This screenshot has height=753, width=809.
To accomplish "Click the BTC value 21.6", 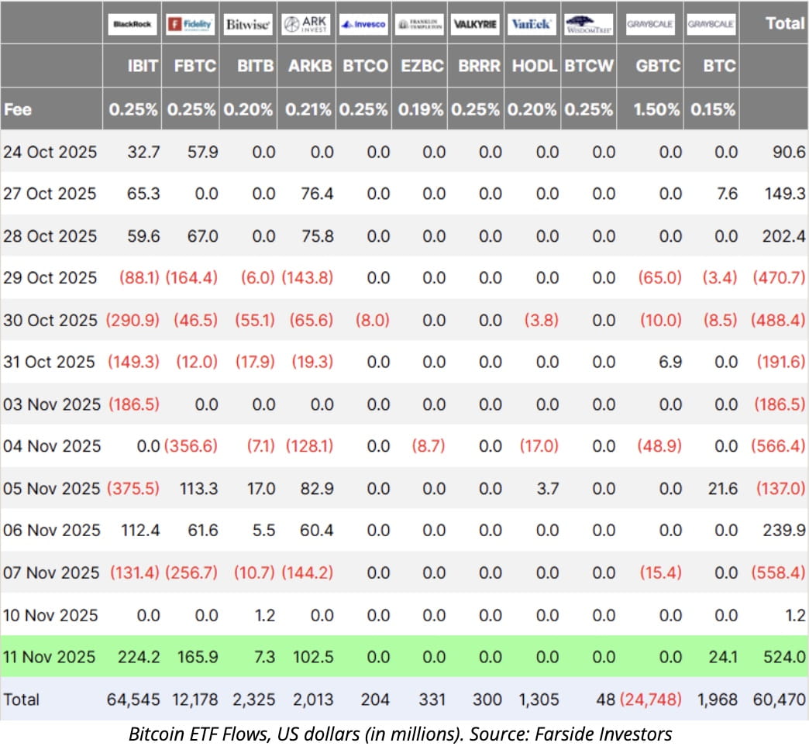I will coord(722,488).
